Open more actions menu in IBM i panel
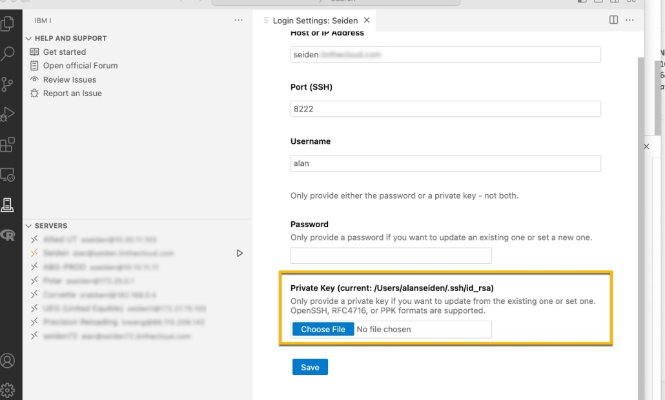Viewport: 665px width, 400px height. coord(238,20)
